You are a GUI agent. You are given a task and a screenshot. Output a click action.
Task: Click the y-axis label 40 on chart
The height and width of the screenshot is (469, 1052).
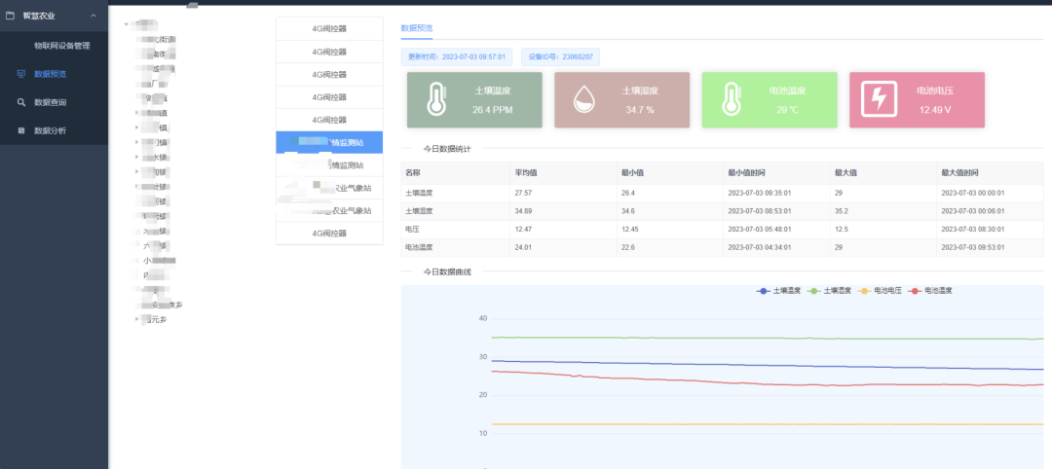[482, 318]
